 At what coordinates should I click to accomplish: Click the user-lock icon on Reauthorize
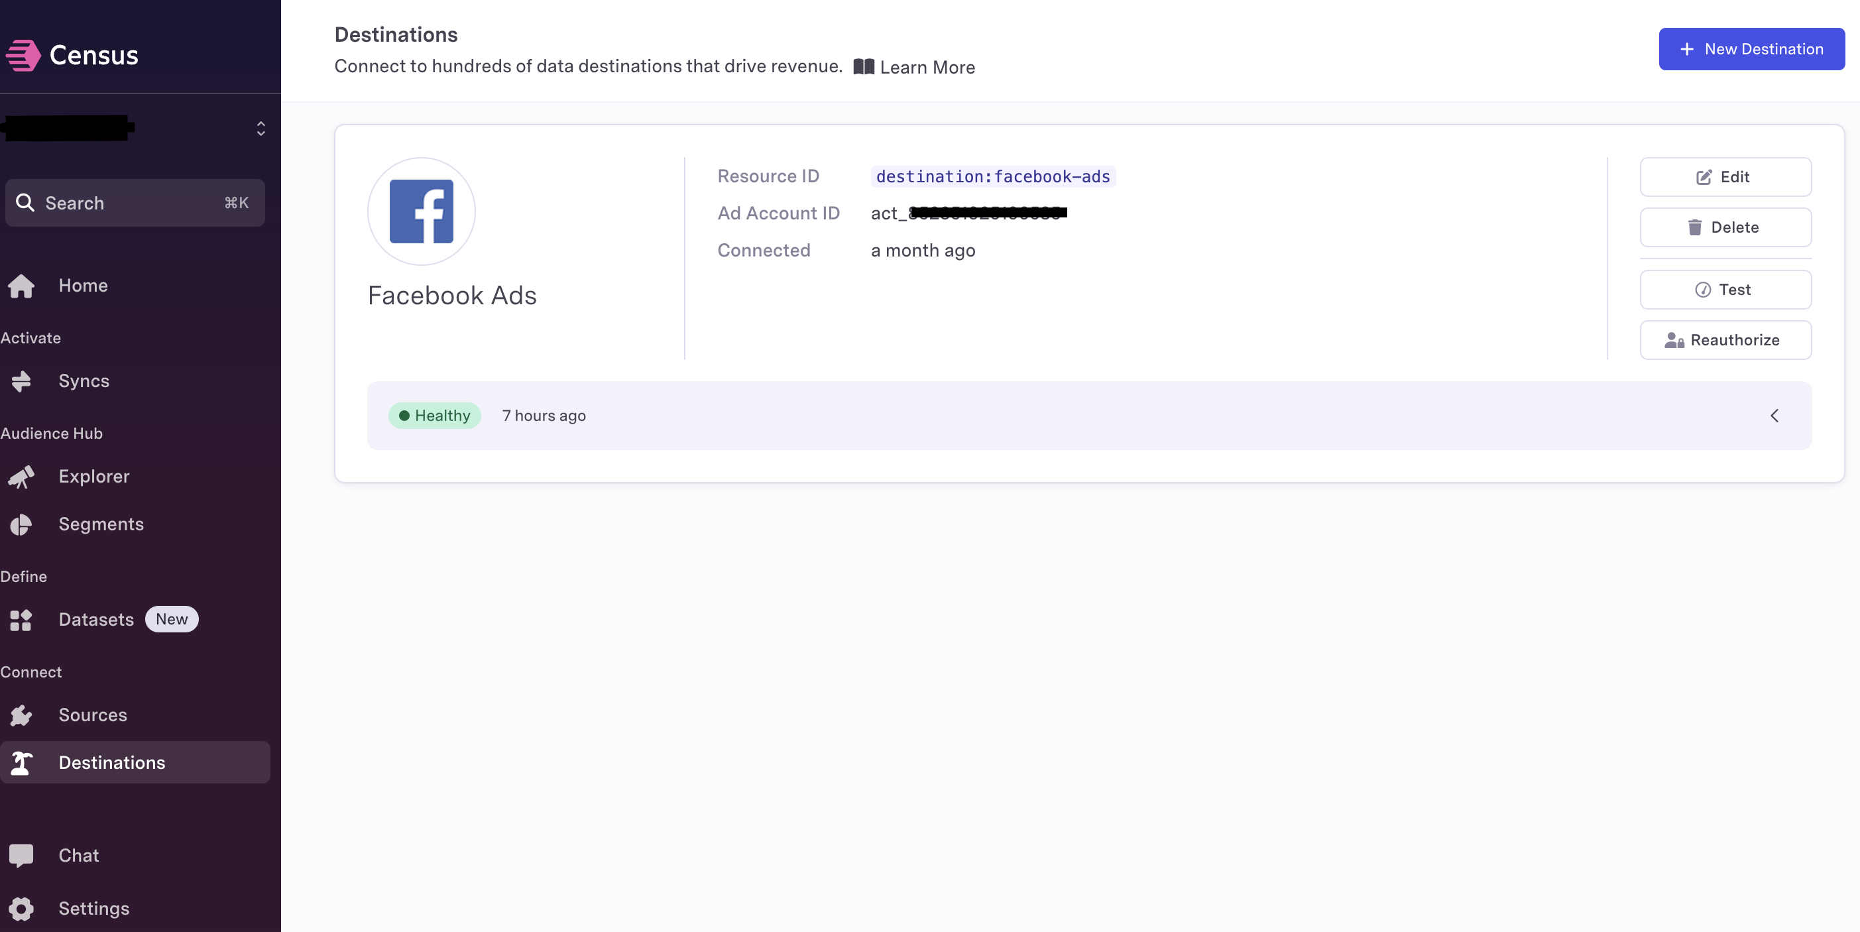click(1674, 340)
